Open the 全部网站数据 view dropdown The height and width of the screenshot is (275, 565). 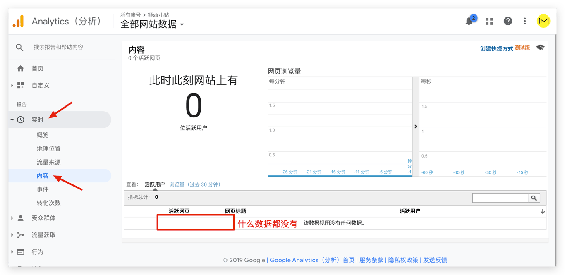152,24
